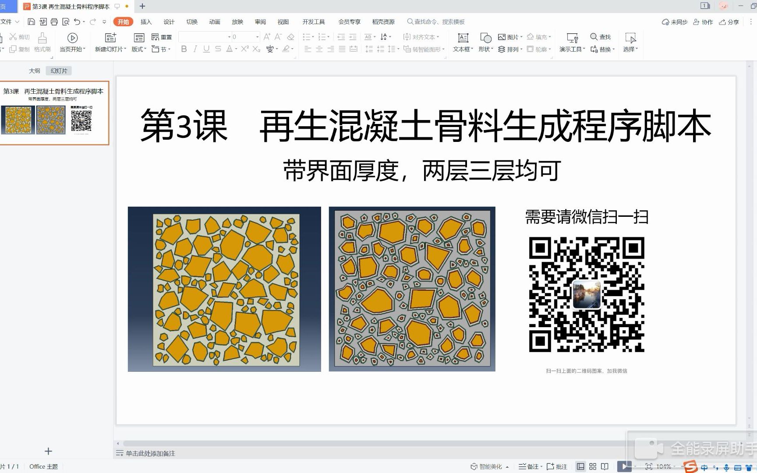Toggle Underline formatting
The height and width of the screenshot is (473, 757).
click(x=206, y=49)
